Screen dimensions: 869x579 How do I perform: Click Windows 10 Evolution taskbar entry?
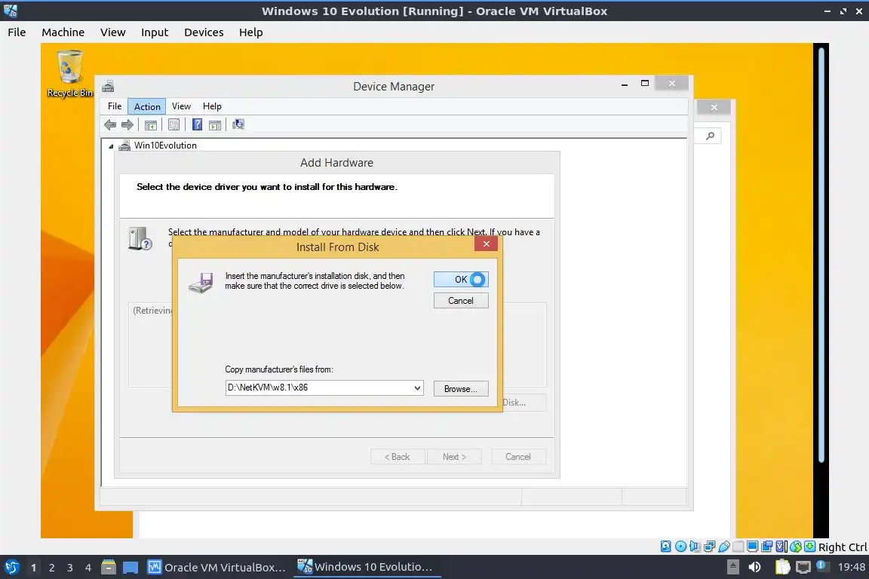367,567
